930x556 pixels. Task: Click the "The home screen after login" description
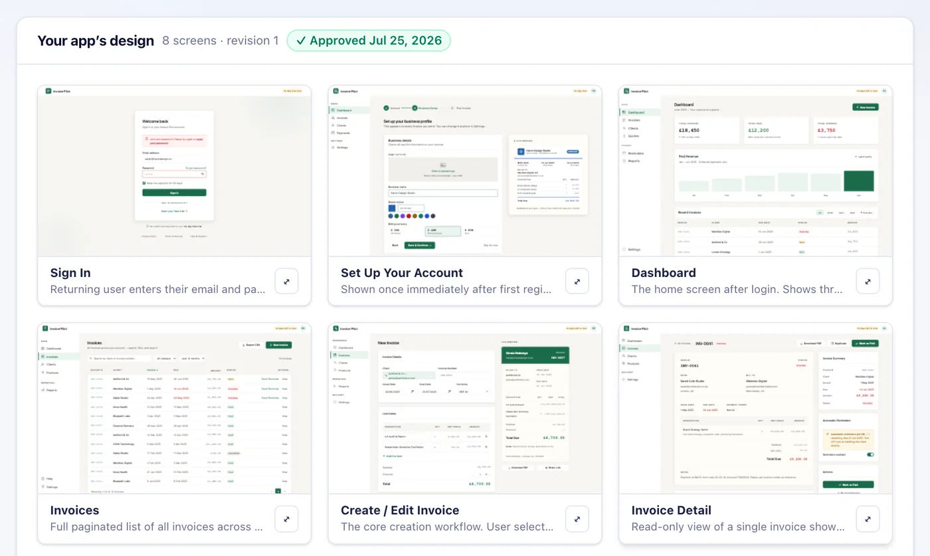[737, 290]
